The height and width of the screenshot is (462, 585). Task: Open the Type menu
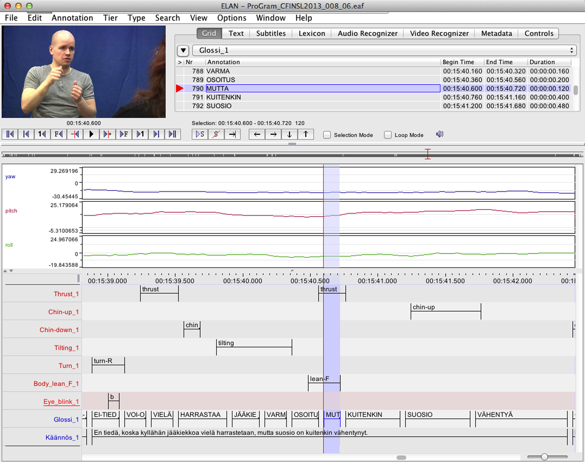pyautogui.click(x=136, y=18)
